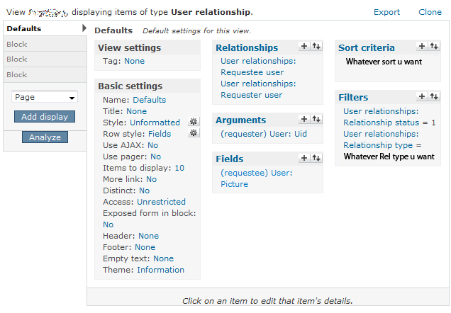
Task: Add a new field with plus icon
Action: [304, 158]
